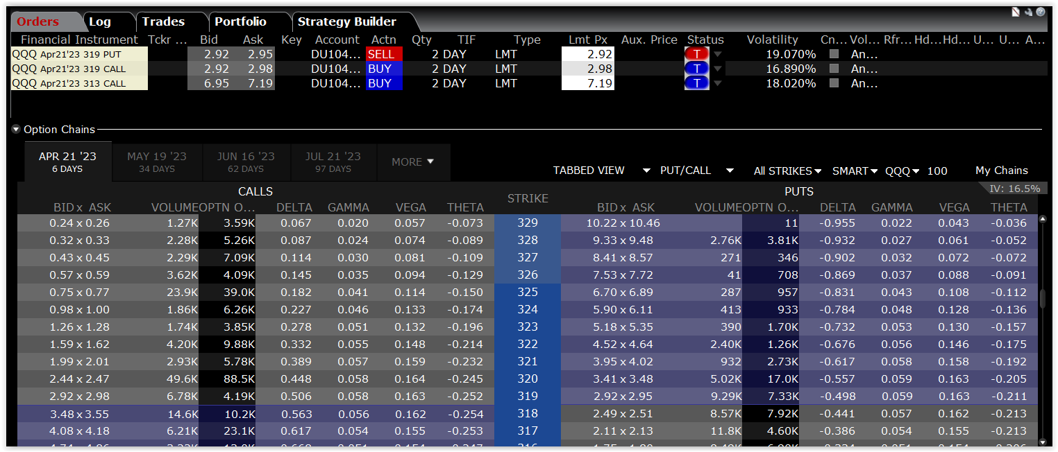Edit limit price 2.98 field
Viewport: 1058px width, 452px height.
588,69
